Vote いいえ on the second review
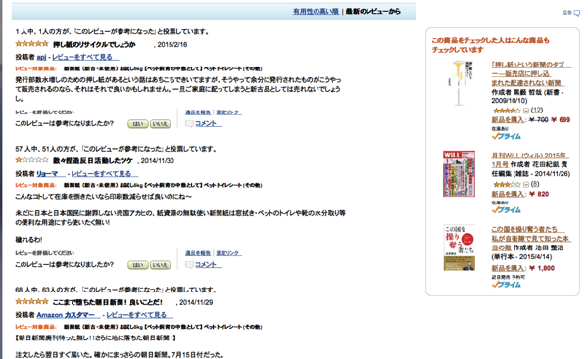Viewport: 588px width, 359px height. 160,265
